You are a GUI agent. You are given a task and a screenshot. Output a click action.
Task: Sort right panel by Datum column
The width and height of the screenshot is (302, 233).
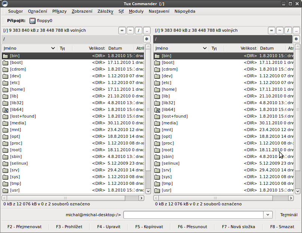pyautogui.click(x=272, y=48)
